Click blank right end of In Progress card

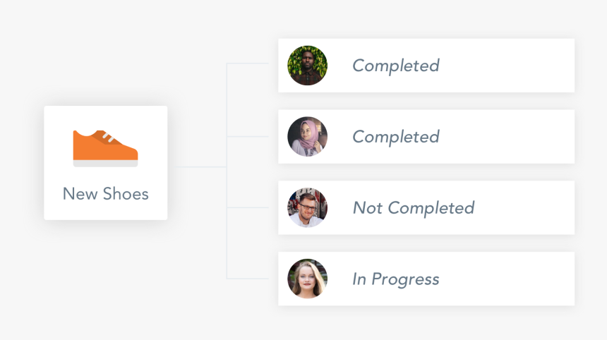pyautogui.click(x=522, y=279)
